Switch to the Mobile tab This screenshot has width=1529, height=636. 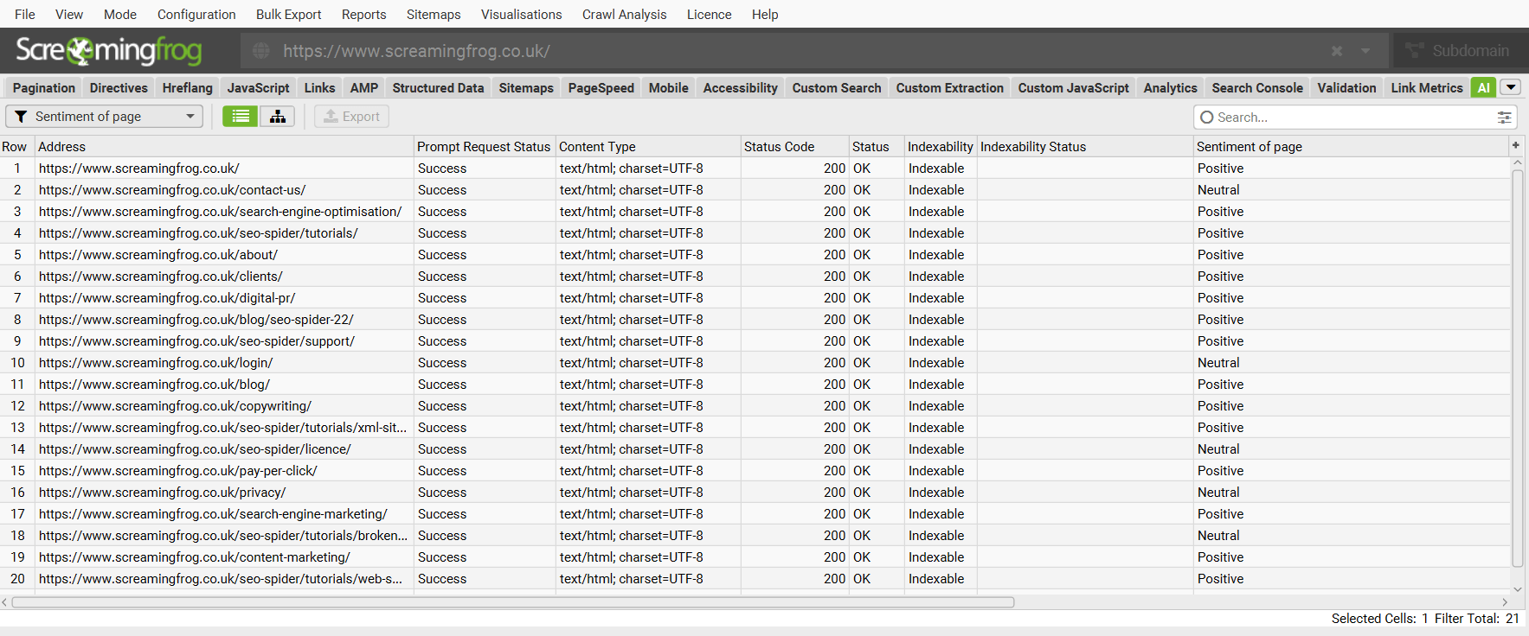coord(669,87)
